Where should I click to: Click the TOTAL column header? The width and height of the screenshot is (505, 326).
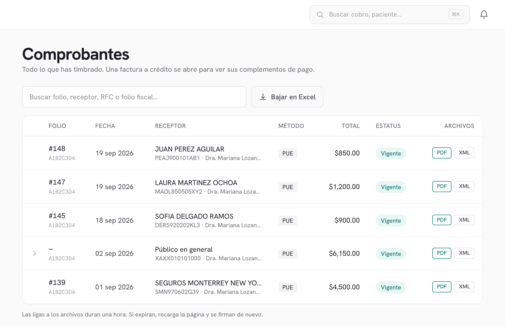coord(350,126)
